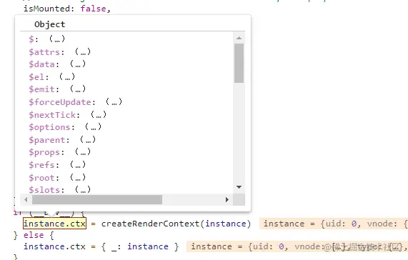Evaluate the $data getter value
The height and width of the screenshot is (260, 408).
(x=78, y=64)
